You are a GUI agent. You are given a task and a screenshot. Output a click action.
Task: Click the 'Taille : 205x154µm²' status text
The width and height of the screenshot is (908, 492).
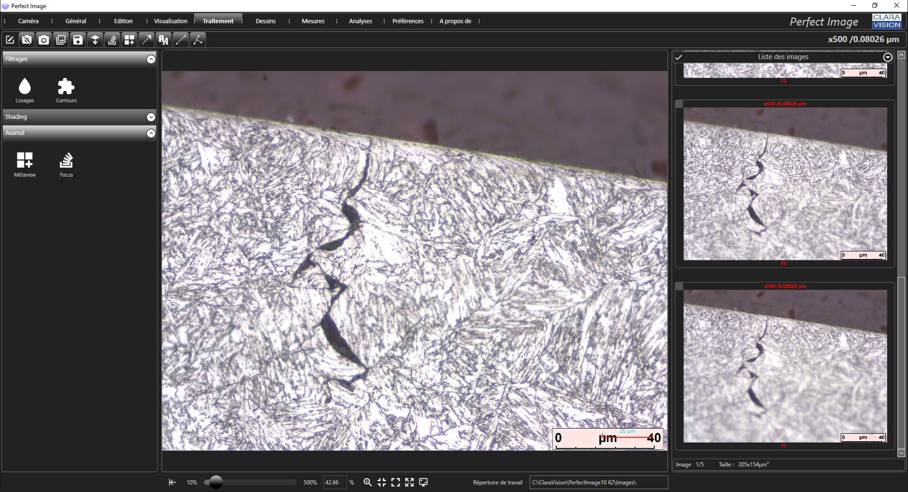[x=744, y=465]
